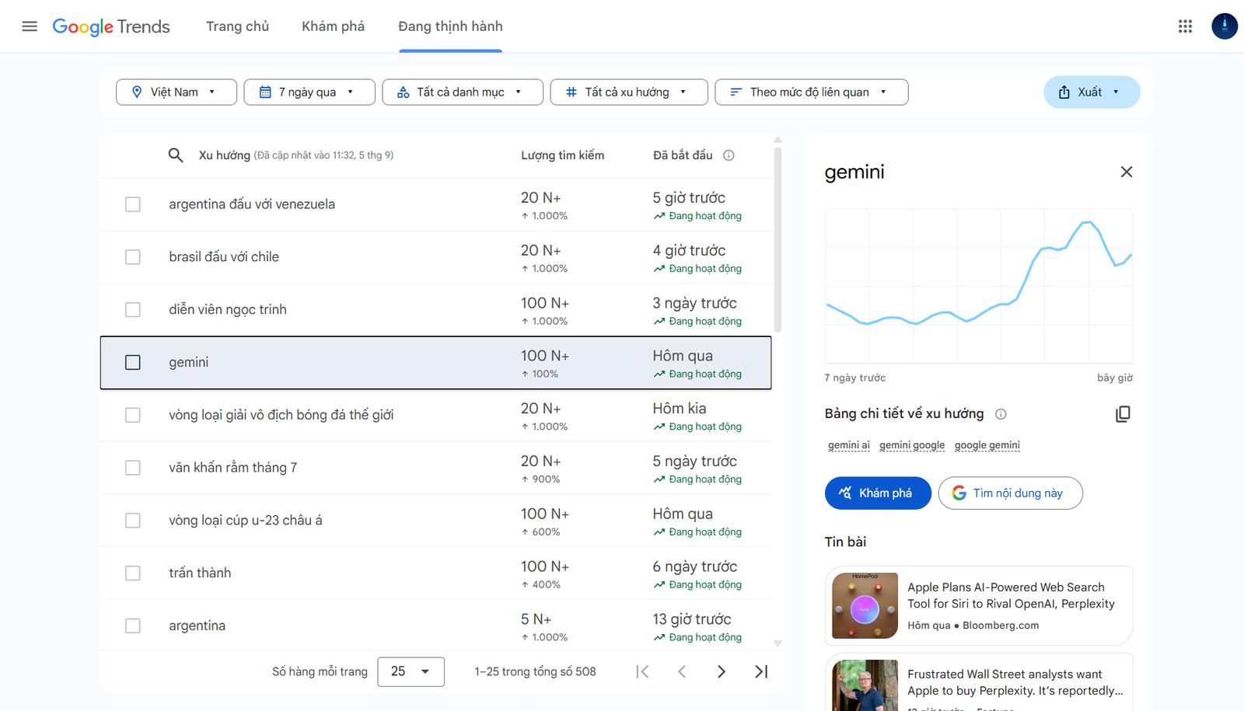Image resolution: width=1244 pixels, height=711 pixels.
Task: Click the trends list vertical scrollbar
Action: 777,239
